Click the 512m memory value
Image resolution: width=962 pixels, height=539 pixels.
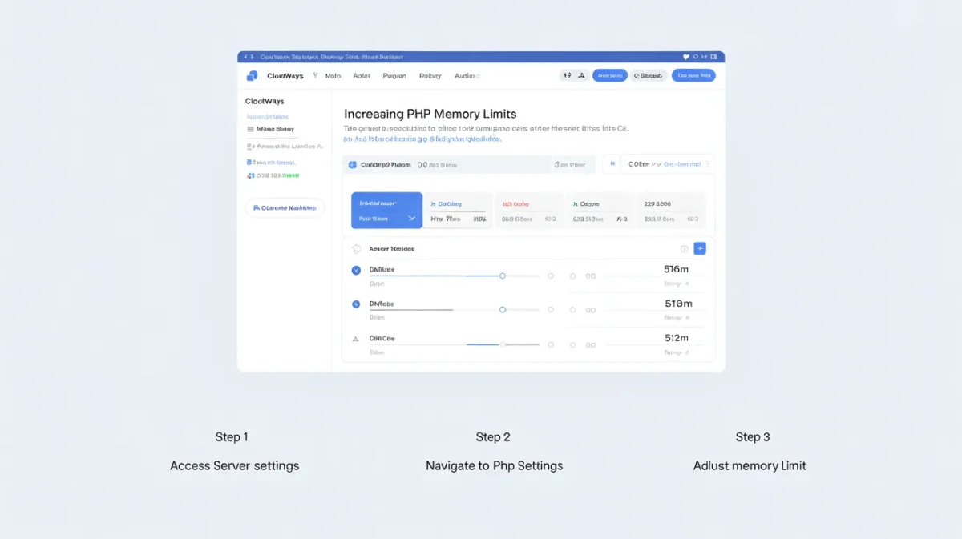coord(677,338)
